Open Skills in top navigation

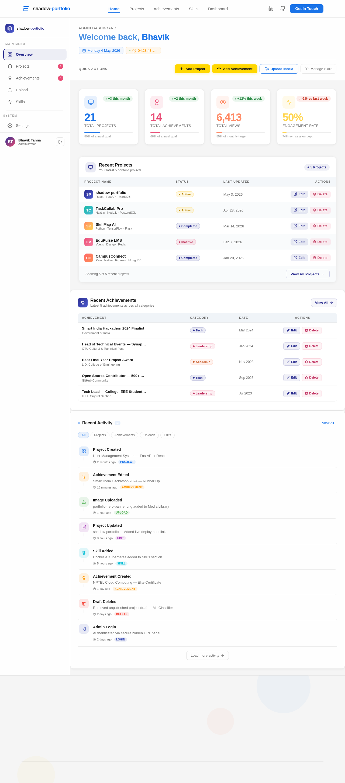(x=194, y=9)
